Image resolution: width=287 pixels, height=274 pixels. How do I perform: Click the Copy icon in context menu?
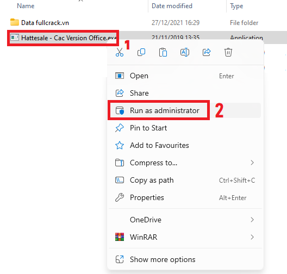click(x=141, y=52)
